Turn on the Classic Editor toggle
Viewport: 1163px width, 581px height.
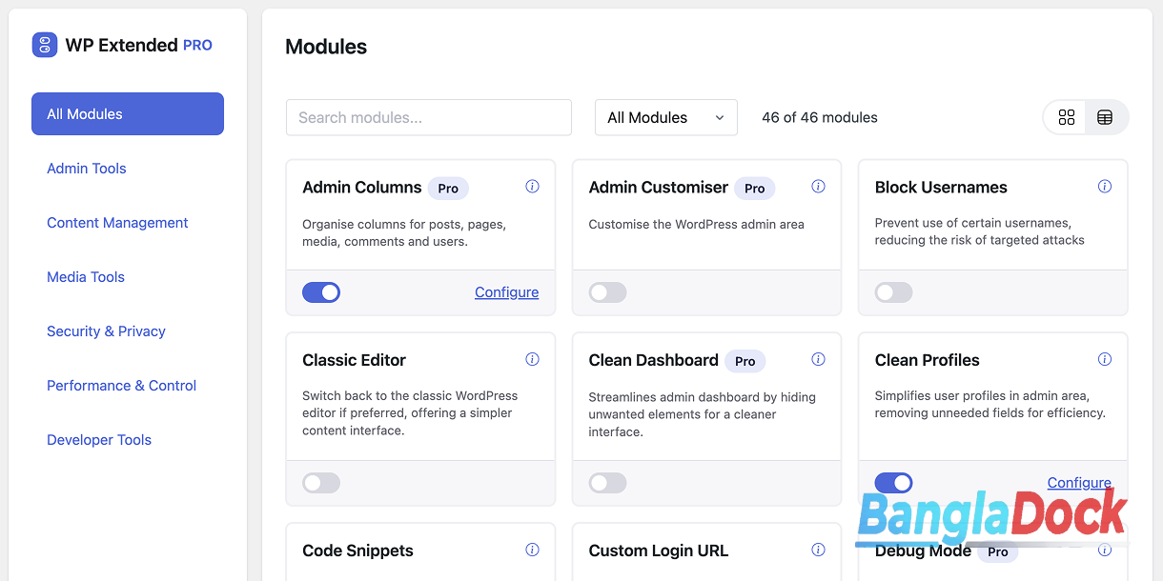(x=321, y=483)
